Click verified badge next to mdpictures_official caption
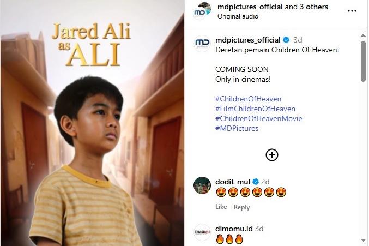 [x=286, y=40]
